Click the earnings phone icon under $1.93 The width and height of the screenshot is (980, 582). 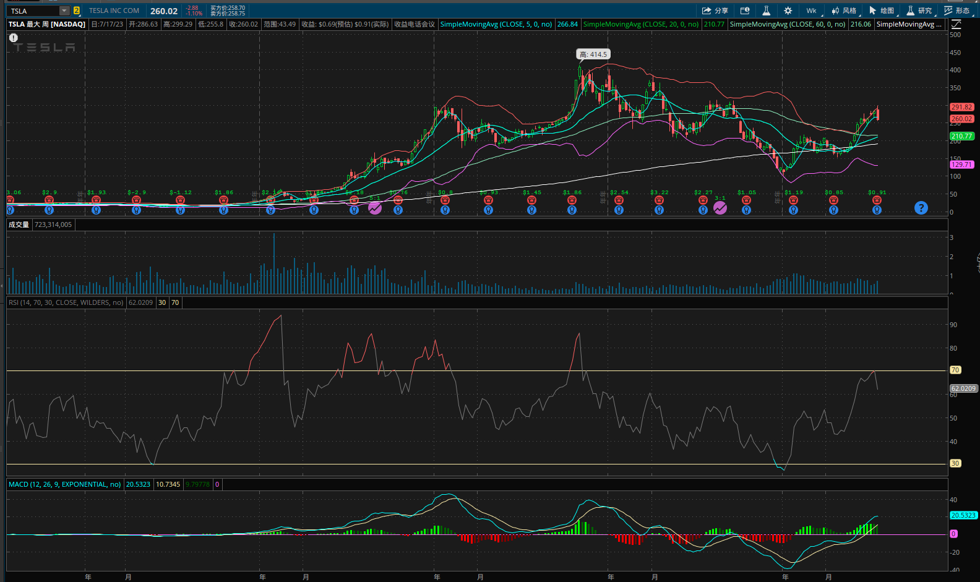click(96, 200)
